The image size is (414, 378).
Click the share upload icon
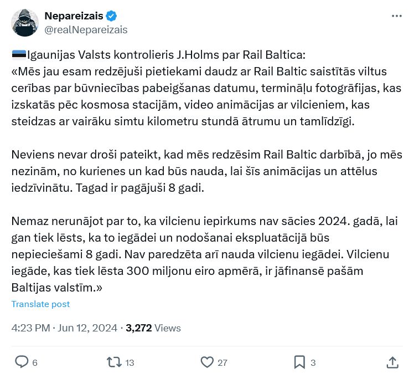392,362
